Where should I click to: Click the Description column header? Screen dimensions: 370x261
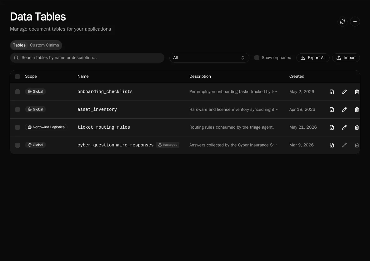[x=200, y=76]
